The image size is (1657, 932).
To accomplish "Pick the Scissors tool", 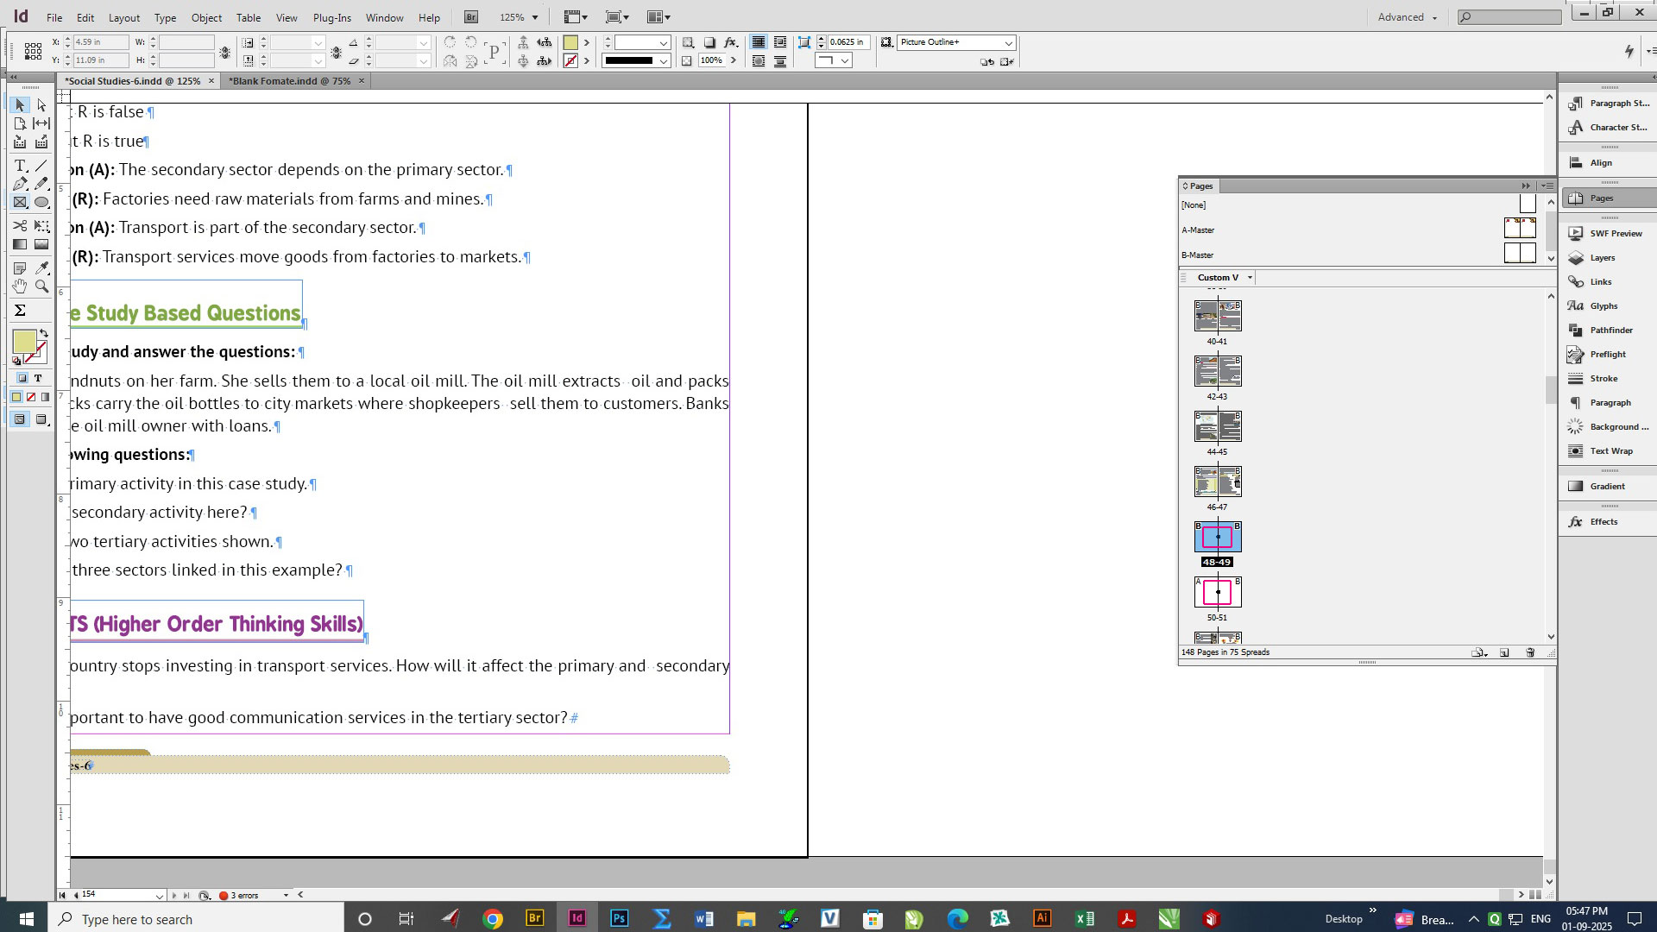I will click(x=19, y=225).
